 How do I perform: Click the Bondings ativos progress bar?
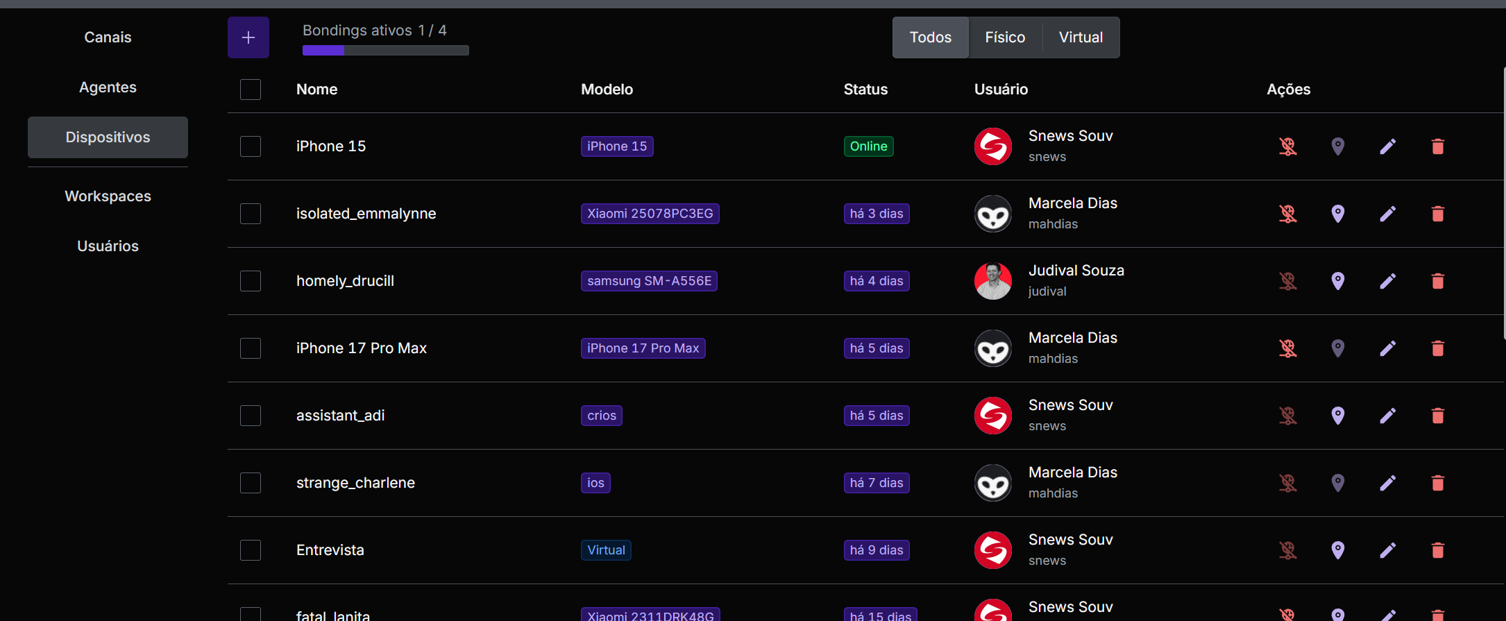386,50
